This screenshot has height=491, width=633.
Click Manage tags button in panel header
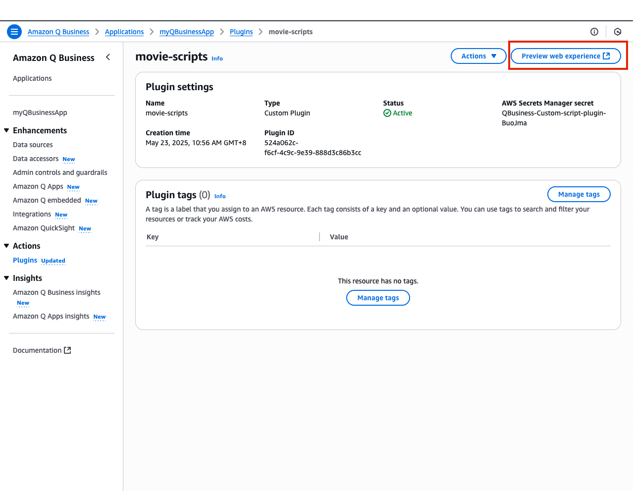(579, 194)
